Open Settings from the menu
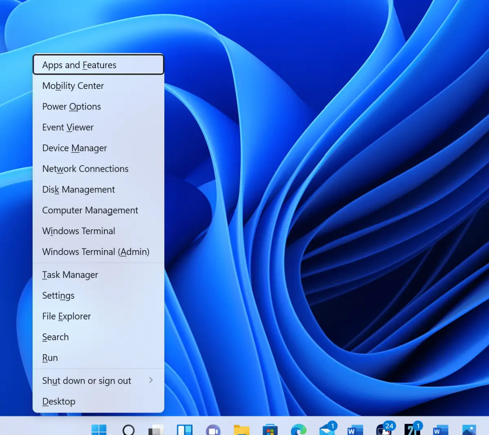 (98, 295)
